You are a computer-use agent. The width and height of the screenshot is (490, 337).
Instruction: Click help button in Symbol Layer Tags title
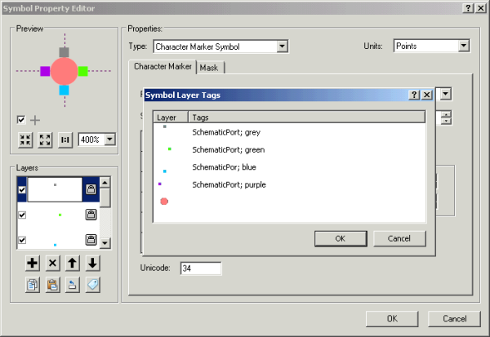414,95
